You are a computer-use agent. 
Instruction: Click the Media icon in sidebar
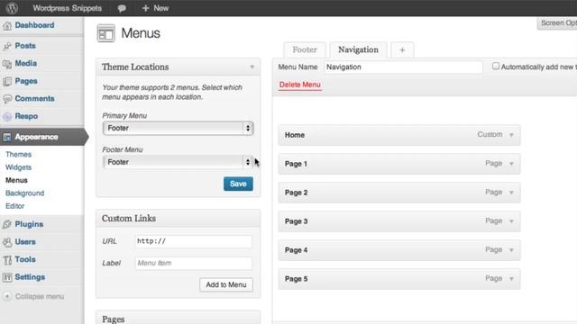click(x=7, y=64)
